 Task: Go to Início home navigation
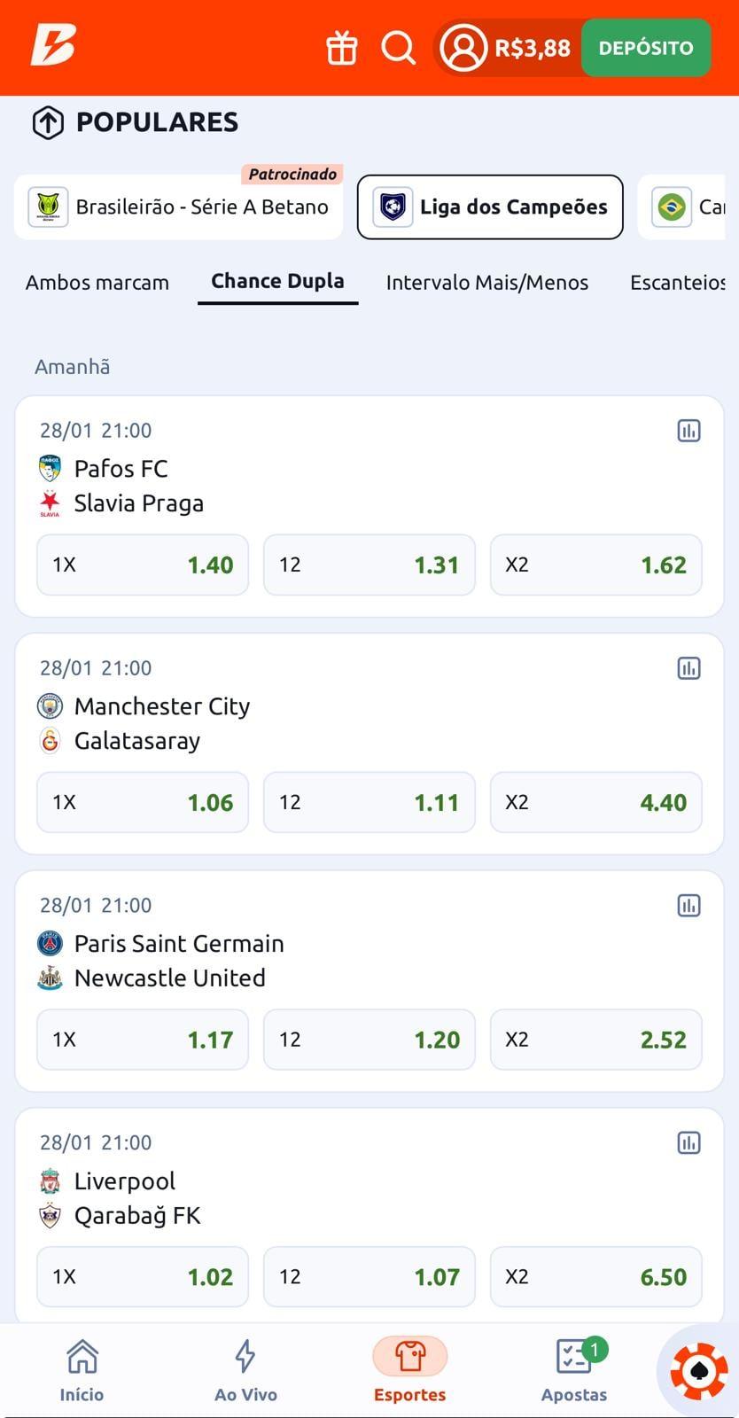82,1370
